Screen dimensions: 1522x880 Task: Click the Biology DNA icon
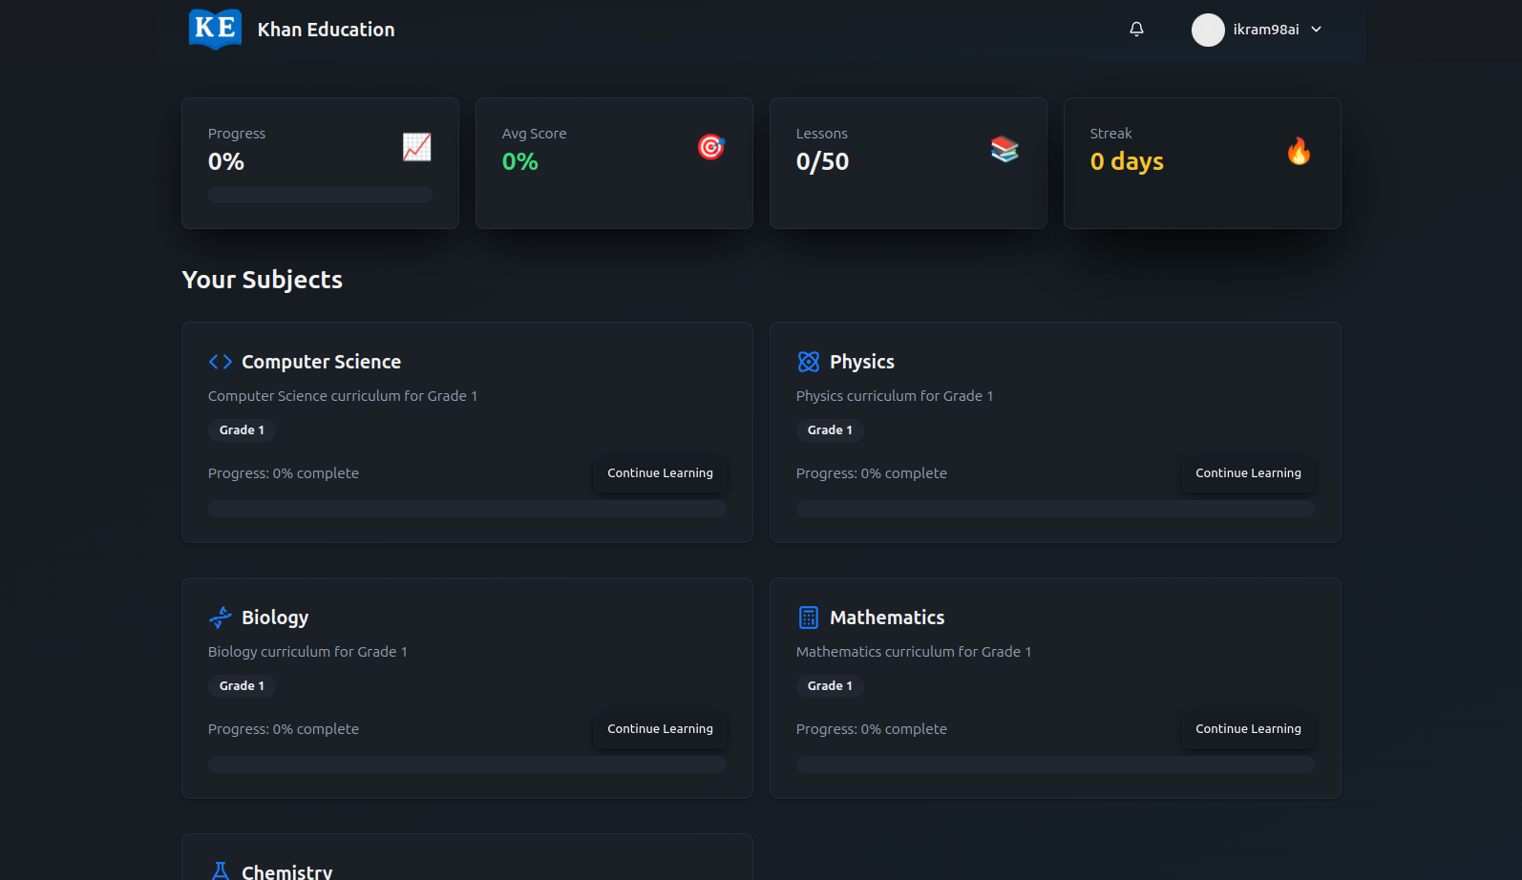tap(221, 618)
